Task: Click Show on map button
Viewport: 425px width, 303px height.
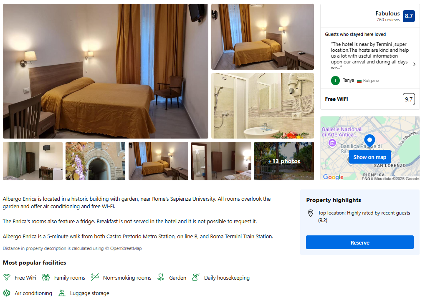Action: [370, 157]
